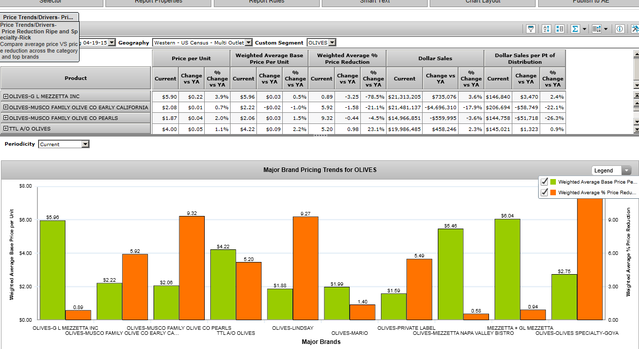This screenshot has width=639, height=349.
Task: Click the Sigma totals icon
Action: [575, 29]
